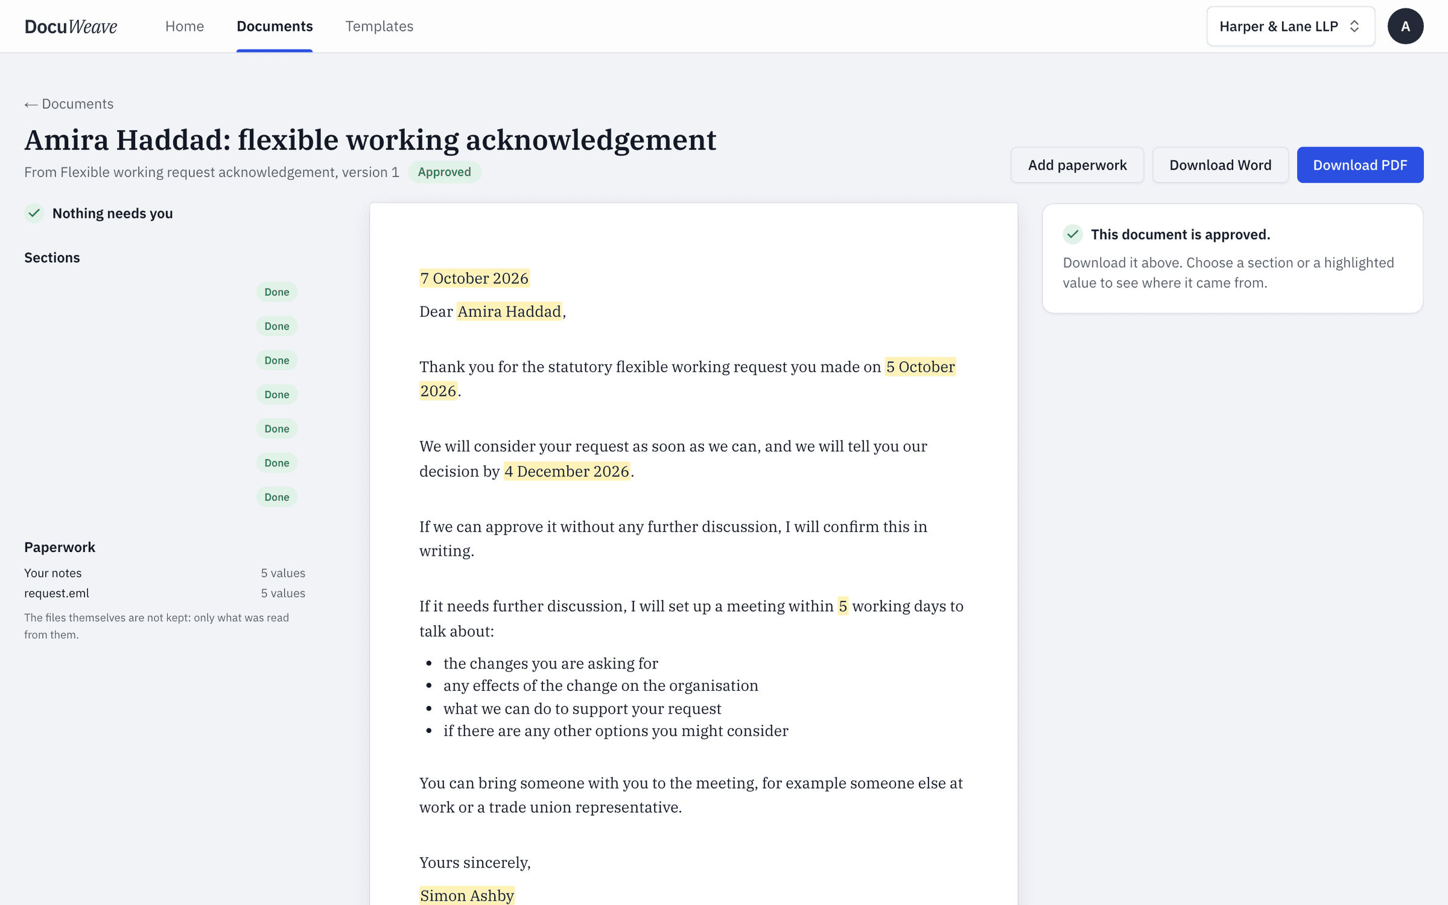Click the approved document checkmark icon
This screenshot has height=905, width=1448.
point(1073,234)
